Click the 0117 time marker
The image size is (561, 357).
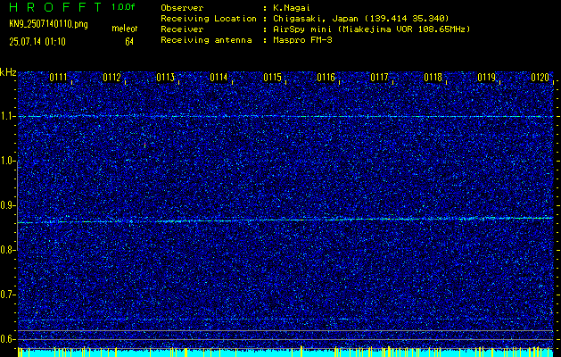tap(379, 78)
